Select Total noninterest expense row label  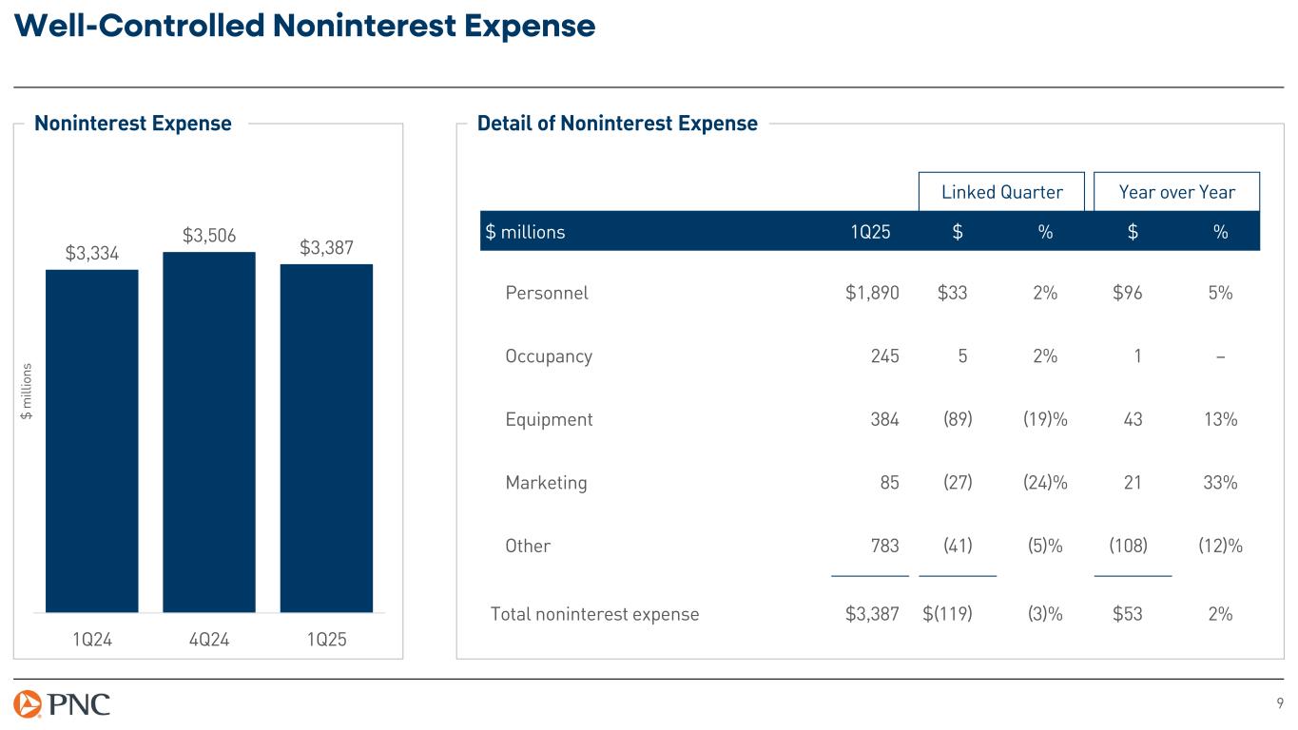pos(594,614)
